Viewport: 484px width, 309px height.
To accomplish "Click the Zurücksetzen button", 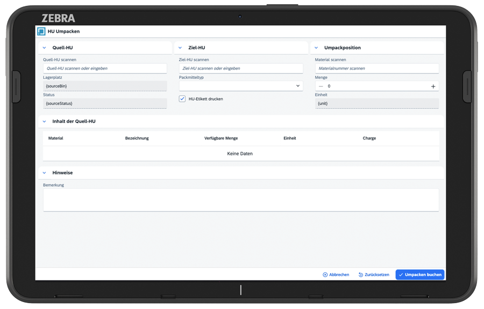I will [x=374, y=275].
